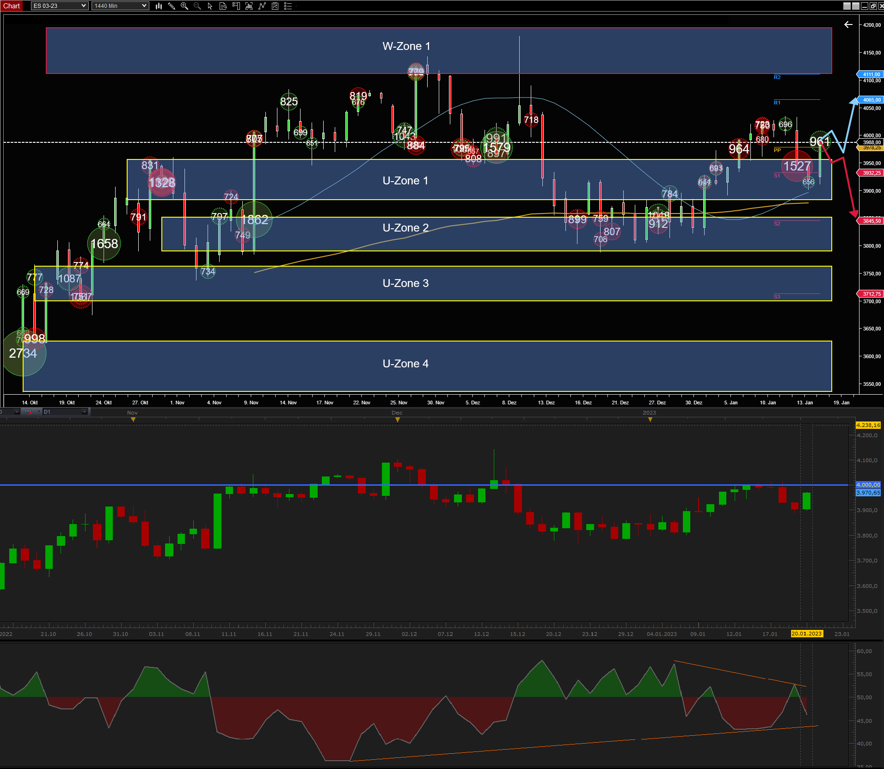Screen dimensions: 884x769
Task: Open the Strategy Performance icon
Action: tap(275, 6)
